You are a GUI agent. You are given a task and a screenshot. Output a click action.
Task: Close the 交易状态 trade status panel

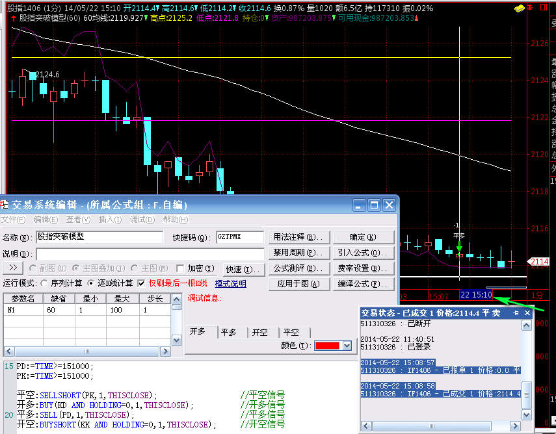point(527,313)
